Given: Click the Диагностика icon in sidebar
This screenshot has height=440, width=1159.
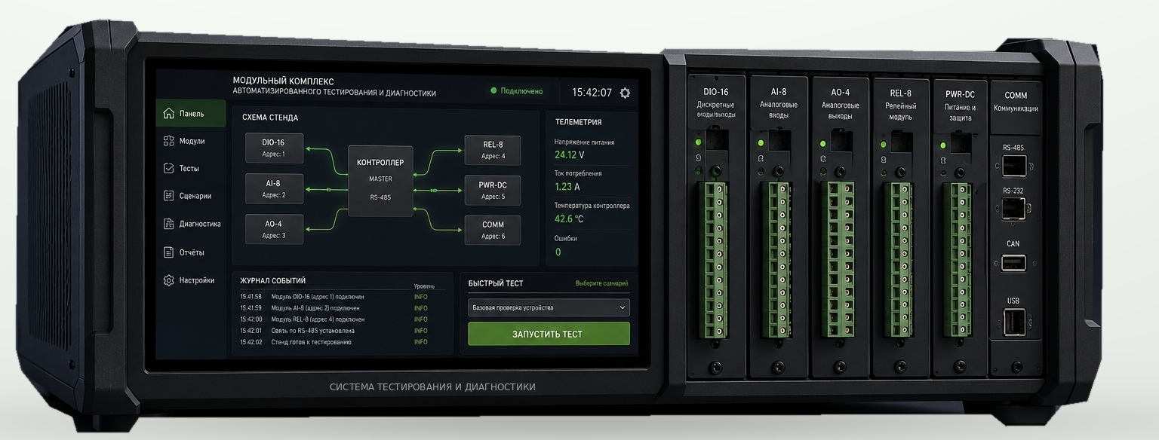Looking at the screenshot, I should (169, 224).
